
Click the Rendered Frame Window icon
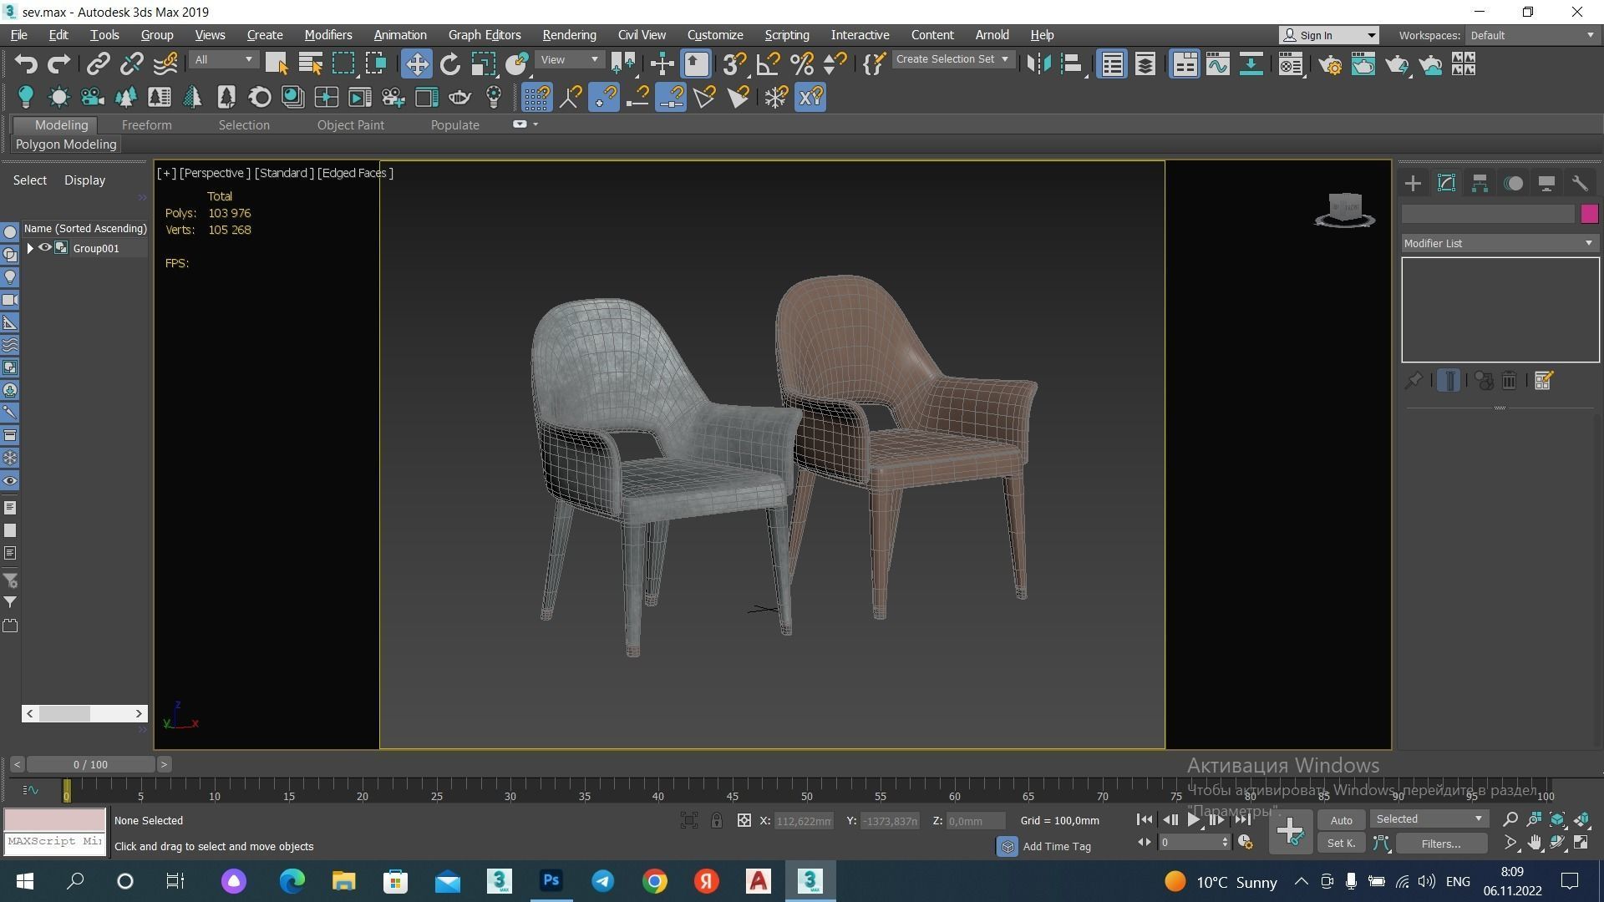[1363, 64]
